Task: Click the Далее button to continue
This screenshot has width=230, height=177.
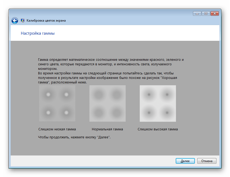Action: click(x=185, y=161)
